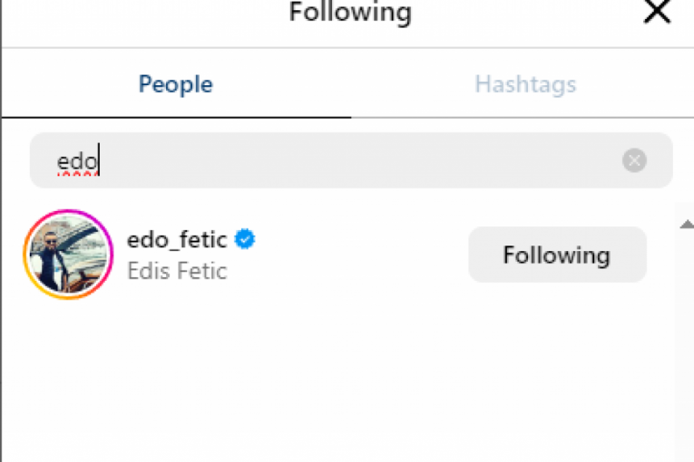Close the Following dialog with the X
This screenshot has height=462, width=694.
pyautogui.click(x=656, y=12)
